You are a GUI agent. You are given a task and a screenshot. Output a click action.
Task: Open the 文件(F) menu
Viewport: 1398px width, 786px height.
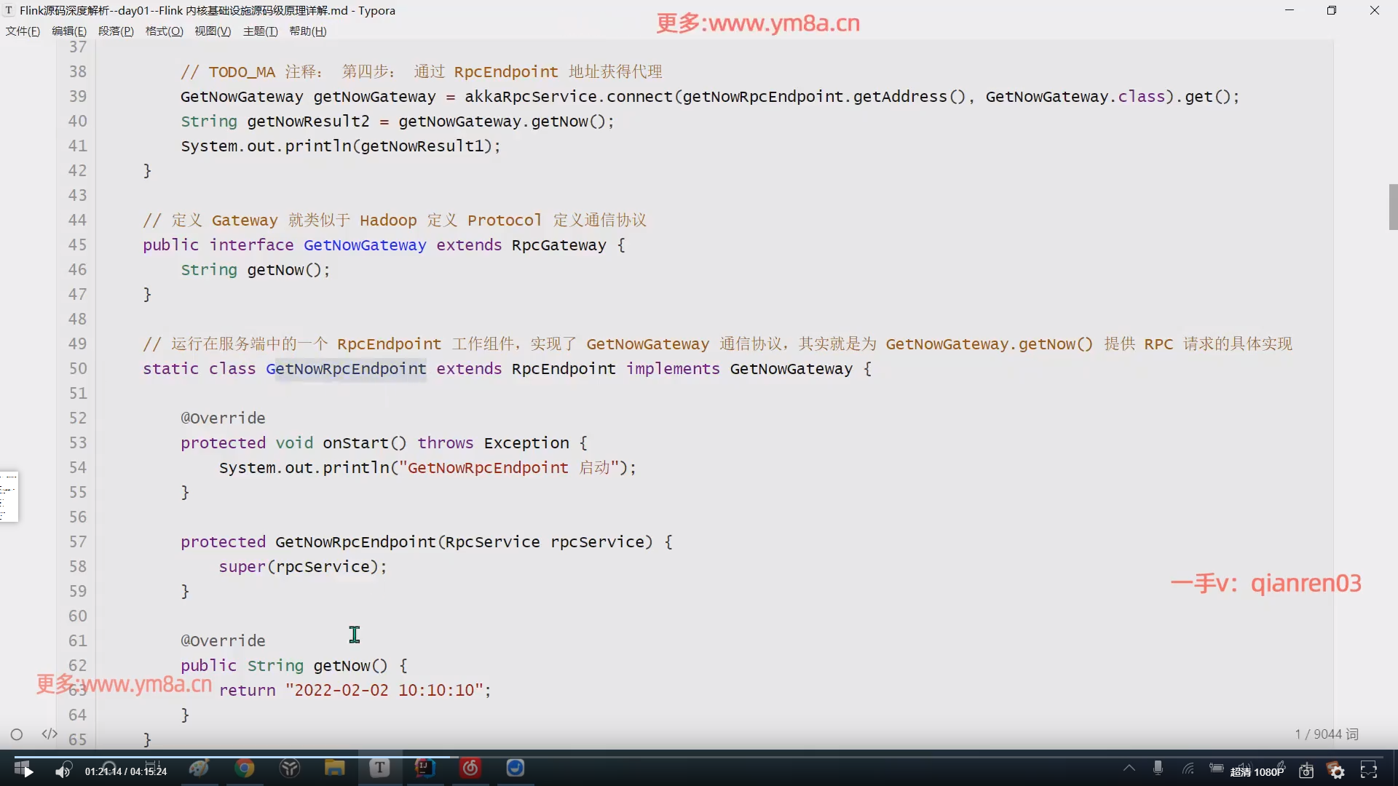(23, 31)
